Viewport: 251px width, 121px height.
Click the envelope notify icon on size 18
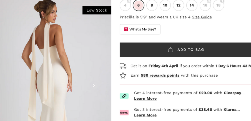(222, 1)
